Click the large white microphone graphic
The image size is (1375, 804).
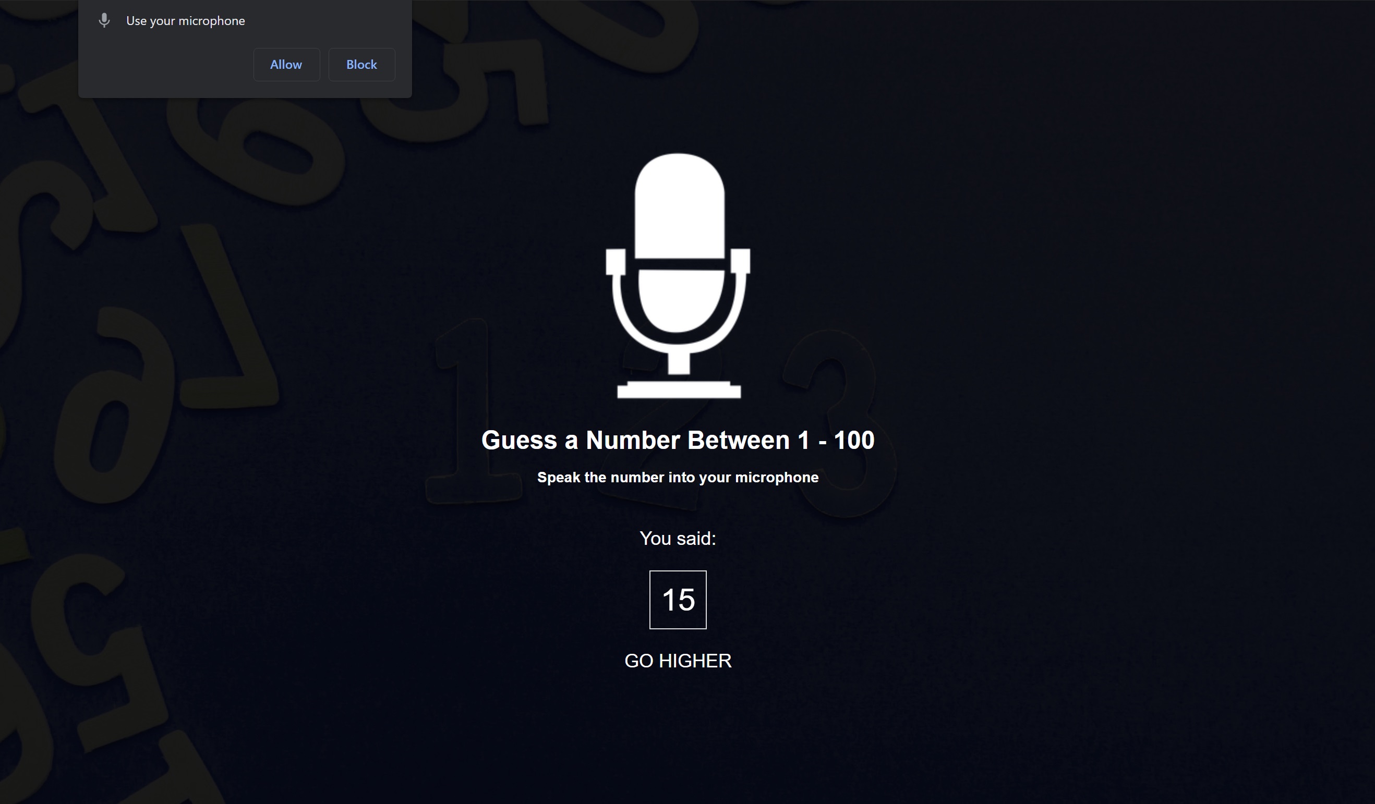678,275
